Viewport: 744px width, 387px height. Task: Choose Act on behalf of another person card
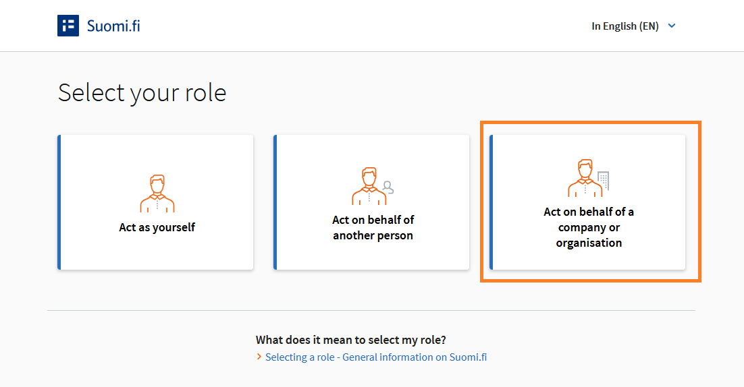click(x=371, y=202)
